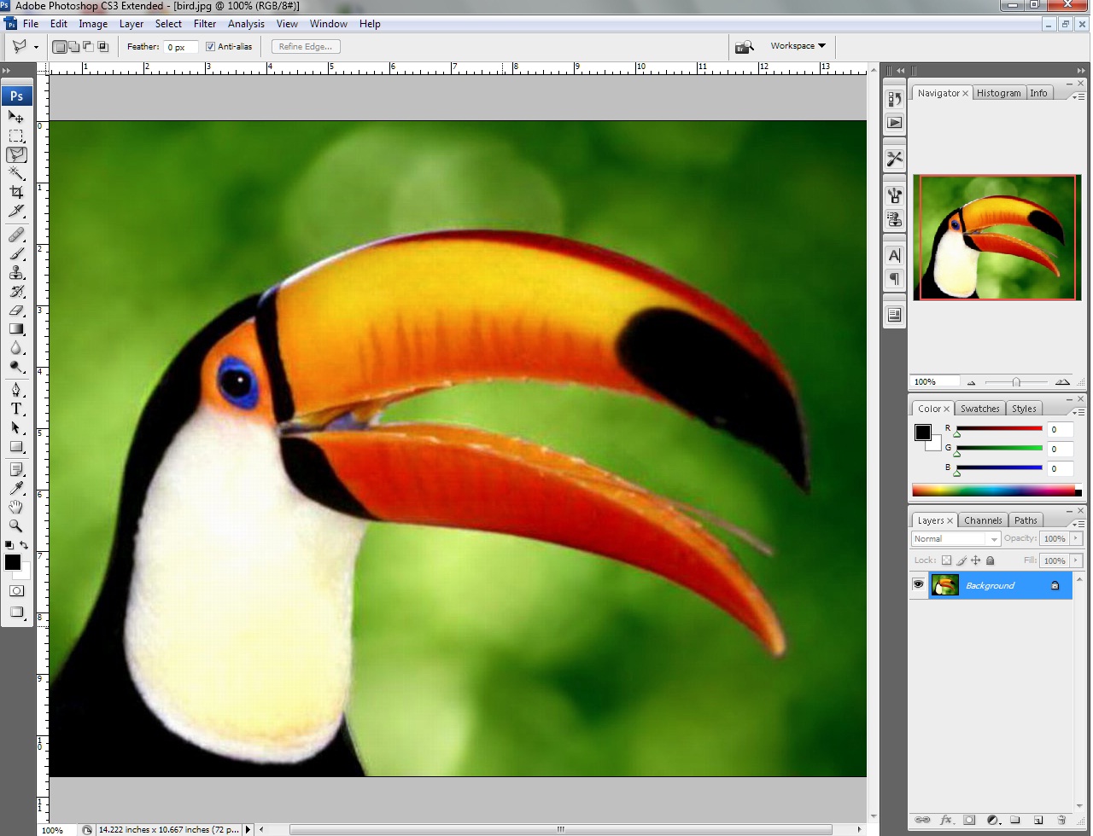
Task: Select the Eraser tool
Action: click(x=16, y=311)
